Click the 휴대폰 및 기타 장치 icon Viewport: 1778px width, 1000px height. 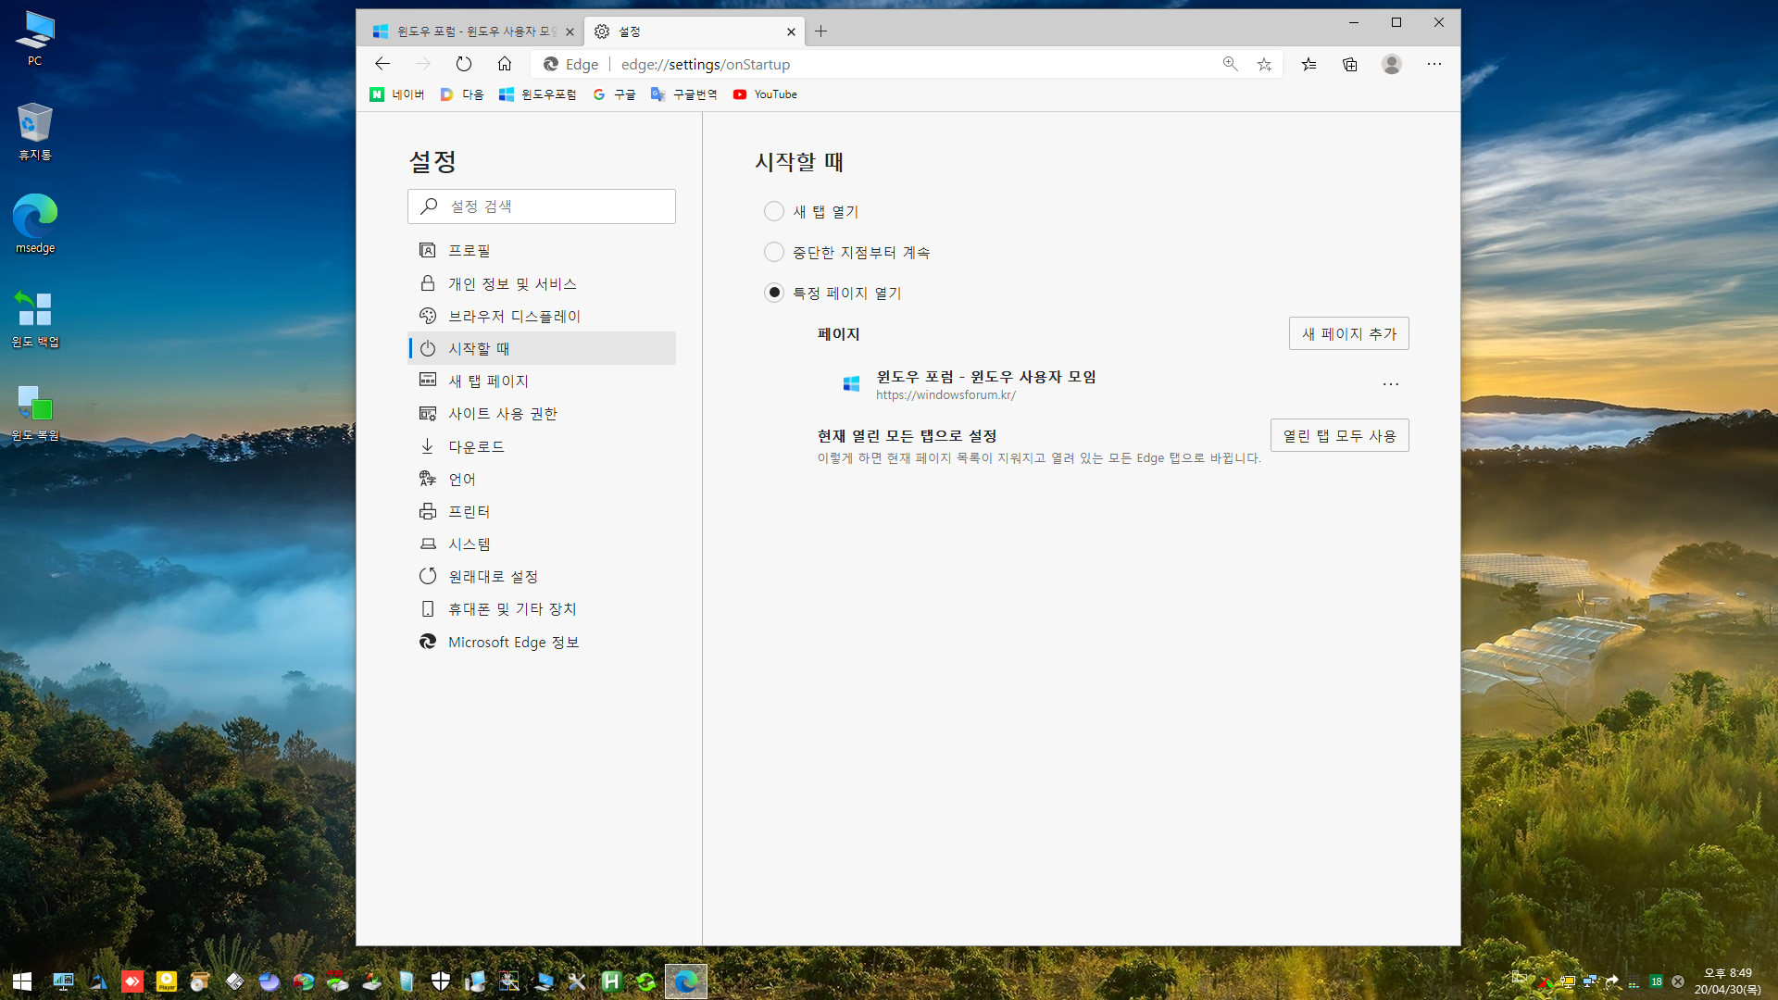[426, 608]
